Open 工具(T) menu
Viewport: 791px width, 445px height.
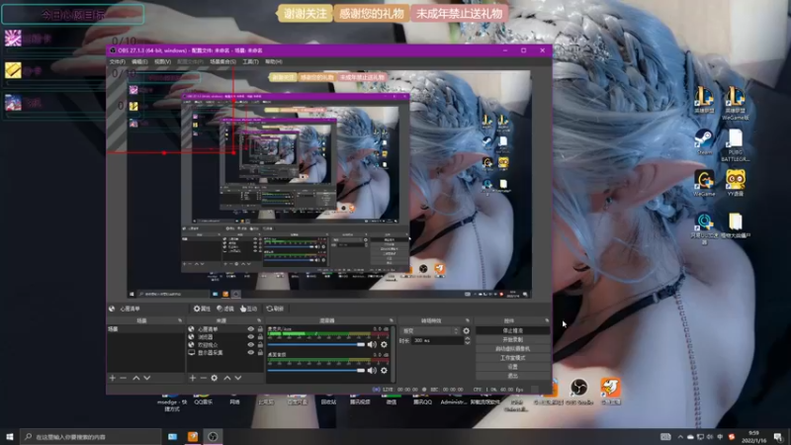250,61
